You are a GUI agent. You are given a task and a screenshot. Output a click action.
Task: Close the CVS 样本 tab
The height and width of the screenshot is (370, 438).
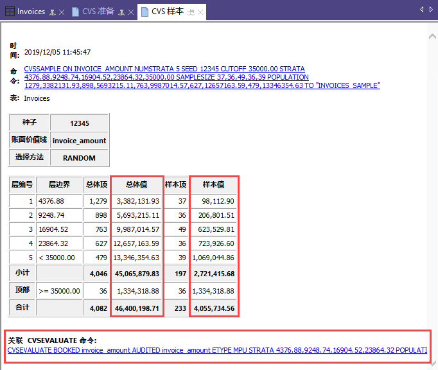[200, 12]
